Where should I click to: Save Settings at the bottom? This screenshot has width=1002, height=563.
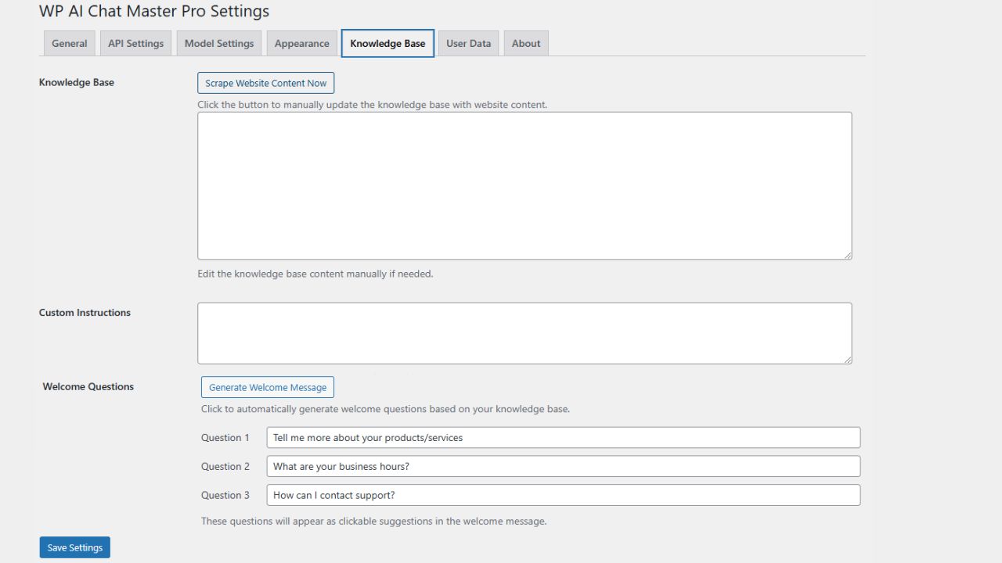(75, 547)
